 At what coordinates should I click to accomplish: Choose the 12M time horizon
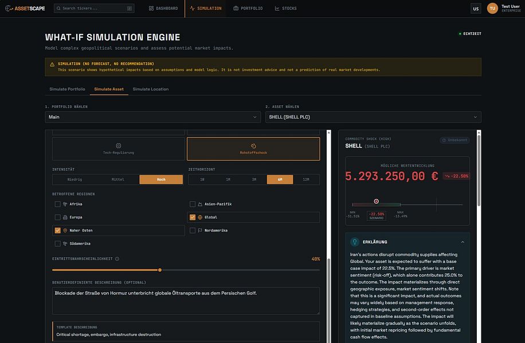tap(306, 180)
